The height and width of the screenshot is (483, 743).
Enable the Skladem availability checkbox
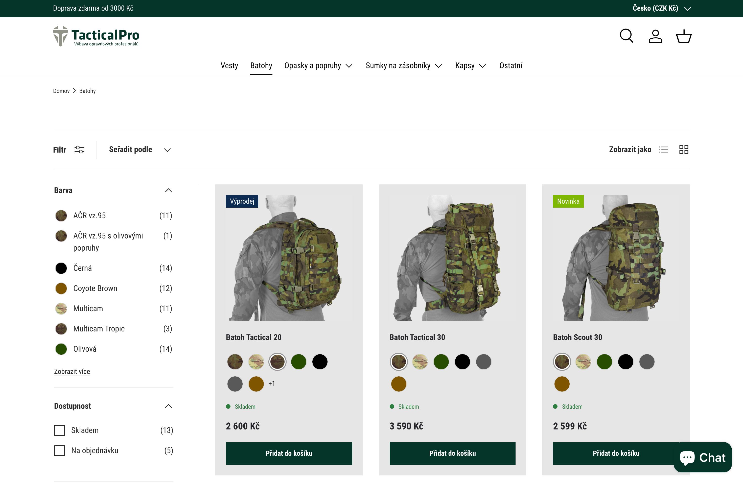60,430
